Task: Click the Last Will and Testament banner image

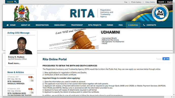Action: pyautogui.click(x=74, y=39)
